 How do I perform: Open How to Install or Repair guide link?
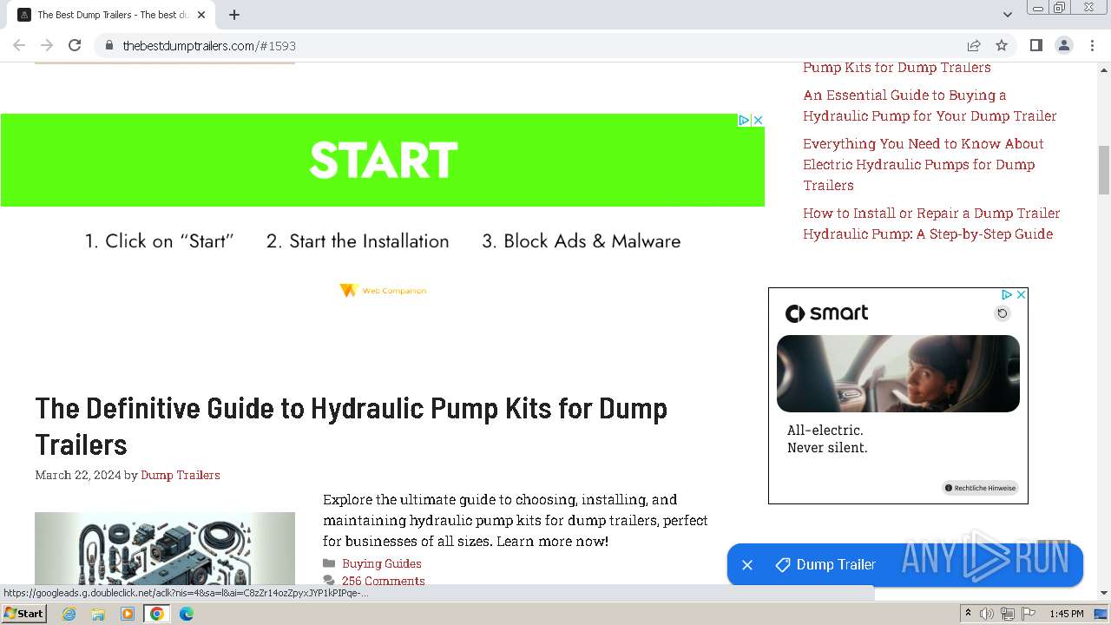[931, 223]
